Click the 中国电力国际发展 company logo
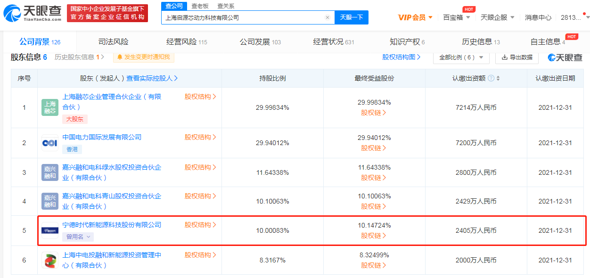This screenshot has width=590, height=278. pos(50,143)
